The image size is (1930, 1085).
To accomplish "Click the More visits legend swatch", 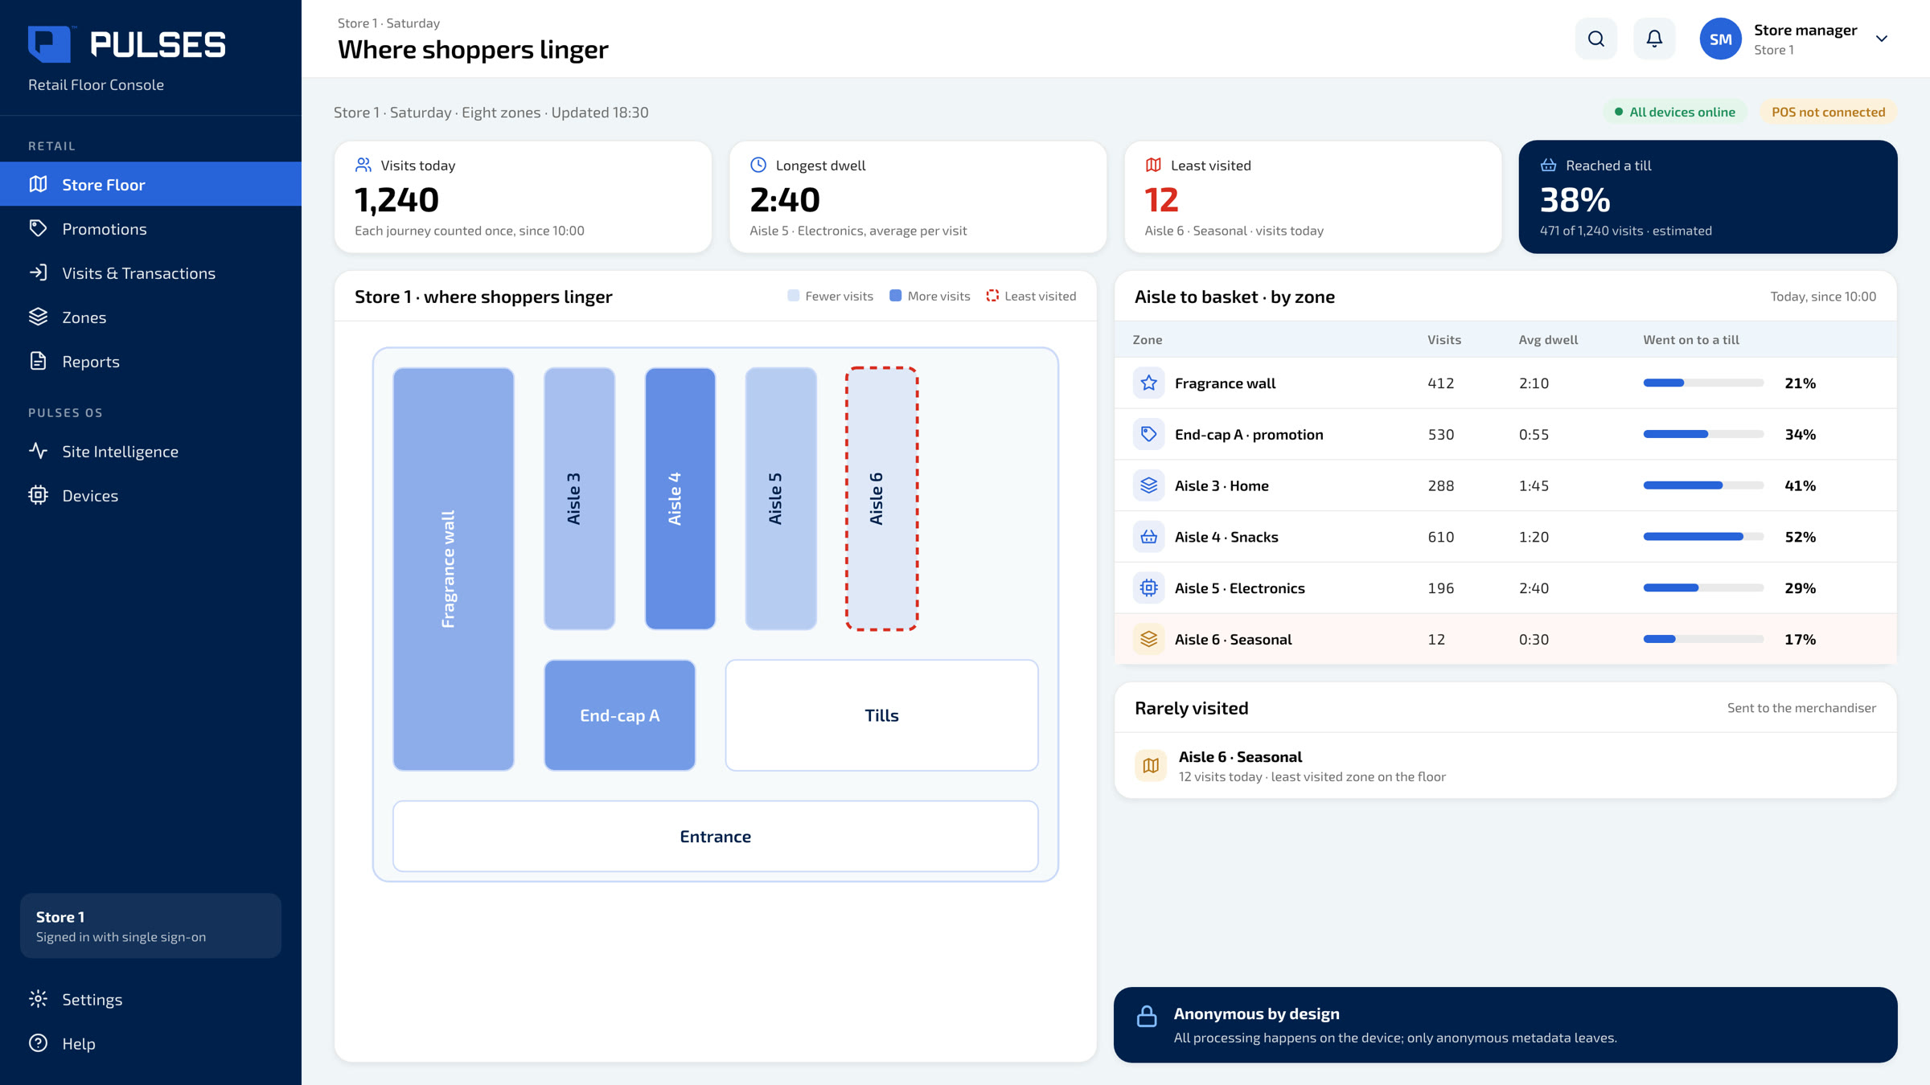I will [x=895, y=296].
